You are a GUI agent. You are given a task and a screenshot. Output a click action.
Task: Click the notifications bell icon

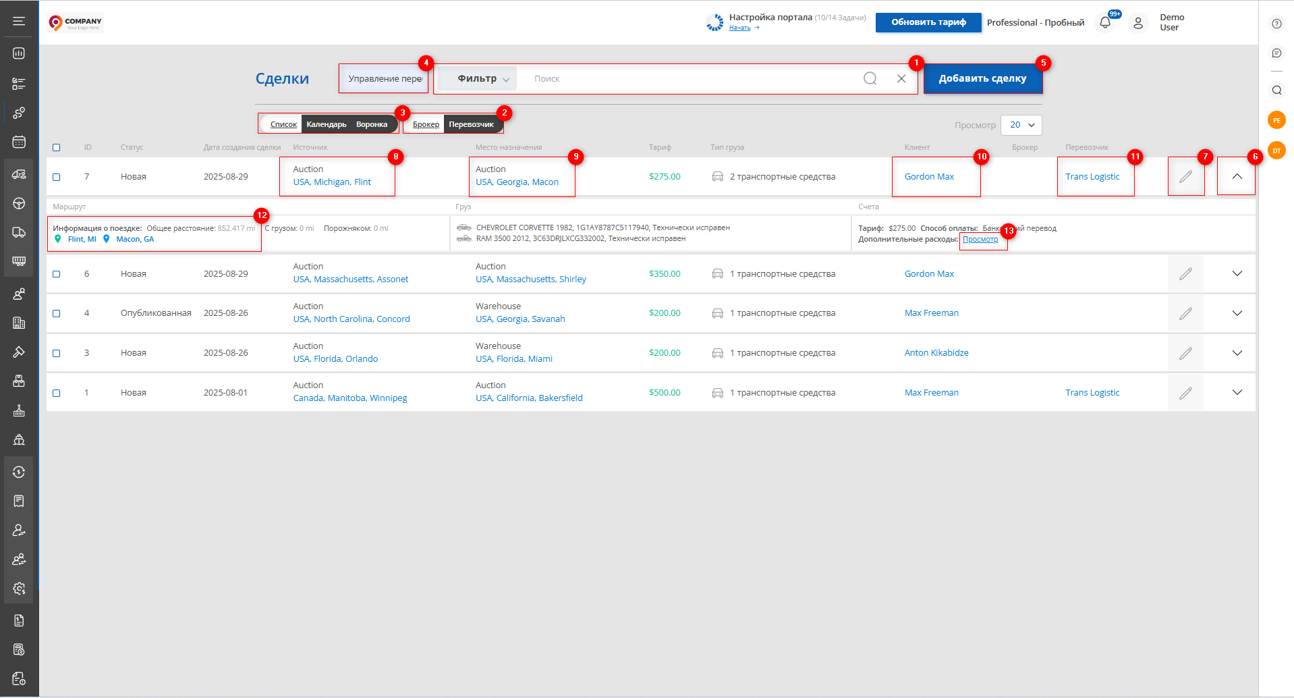[1105, 23]
